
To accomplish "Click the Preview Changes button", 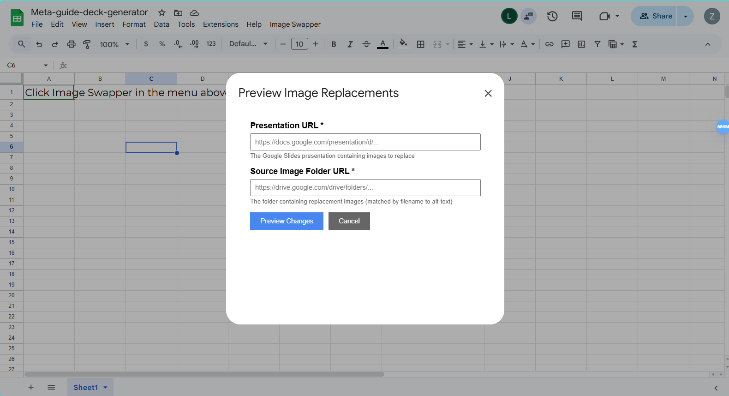I will (x=287, y=221).
